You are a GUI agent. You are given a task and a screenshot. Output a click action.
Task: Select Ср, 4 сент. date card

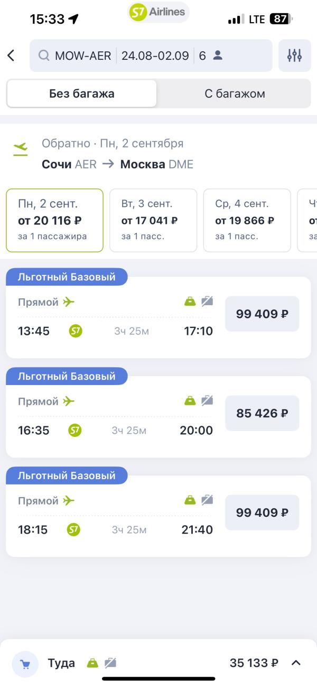coord(247,220)
